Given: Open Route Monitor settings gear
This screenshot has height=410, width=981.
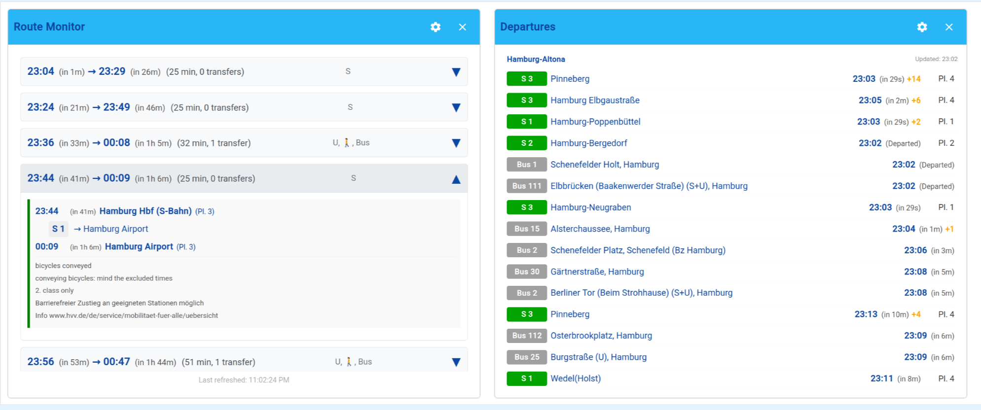Looking at the screenshot, I should pos(435,27).
